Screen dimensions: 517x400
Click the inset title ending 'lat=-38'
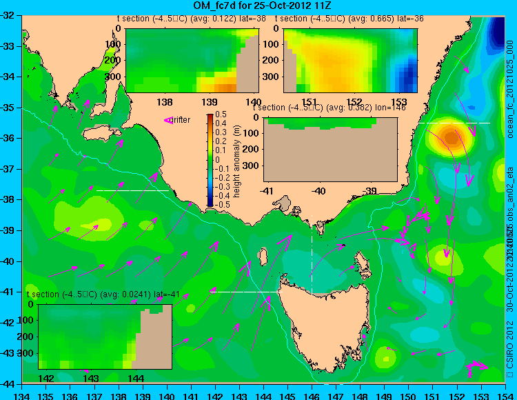192,19
